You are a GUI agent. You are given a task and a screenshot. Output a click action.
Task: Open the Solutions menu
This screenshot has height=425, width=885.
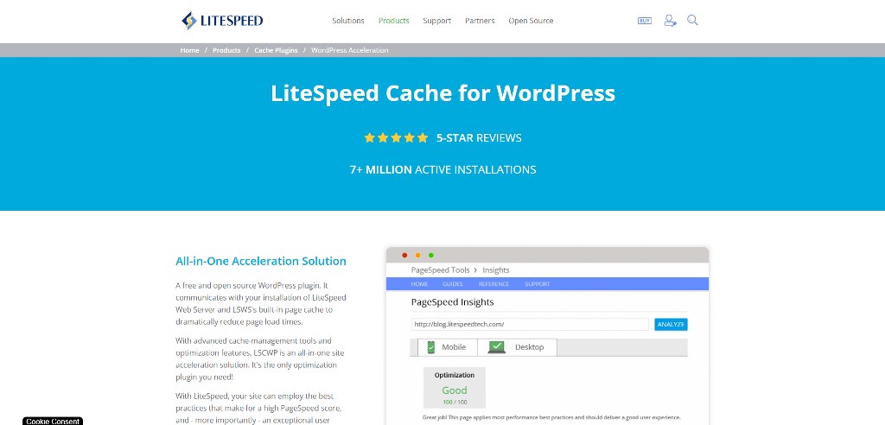[x=348, y=21]
